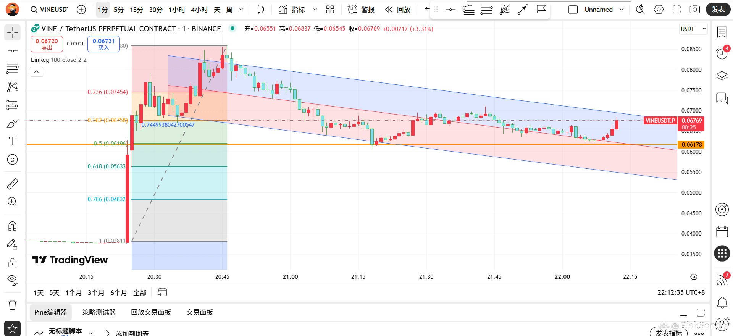Select the 3个月 date range
The image size is (733, 336).
[96, 292]
